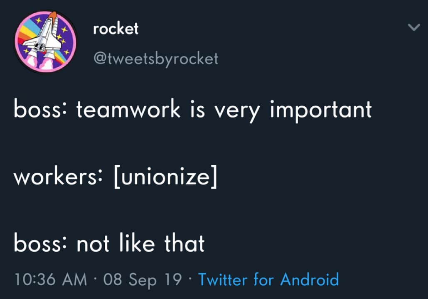Open the @tweetsbyrocket handle

tap(156, 59)
